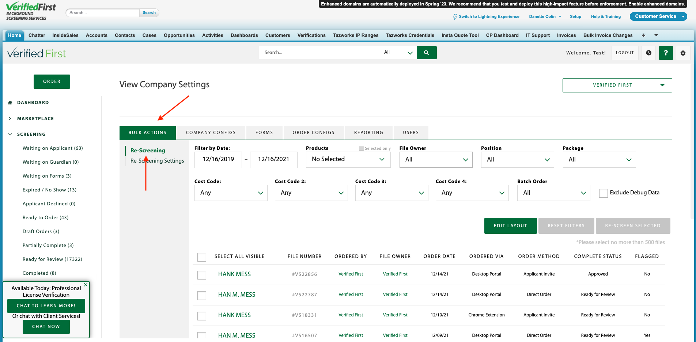
Task: Open the Products No Selected dropdown
Action: tap(348, 159)
